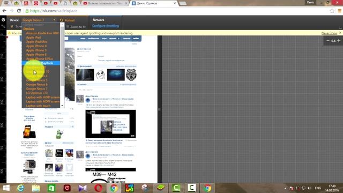The height and width of the screenshot is (193, 343).
Task: Select Laptop with MDPI screen
Action: [x=43, y=101]
